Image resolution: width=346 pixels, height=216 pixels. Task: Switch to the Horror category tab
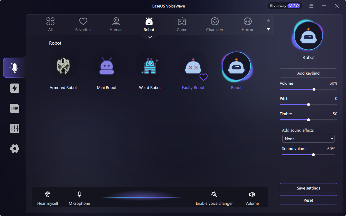tap(248, 24)
